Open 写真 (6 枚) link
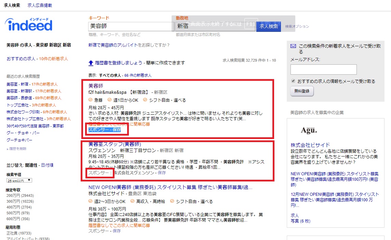Screen dimensions: 391x240 tap(300, 221)
